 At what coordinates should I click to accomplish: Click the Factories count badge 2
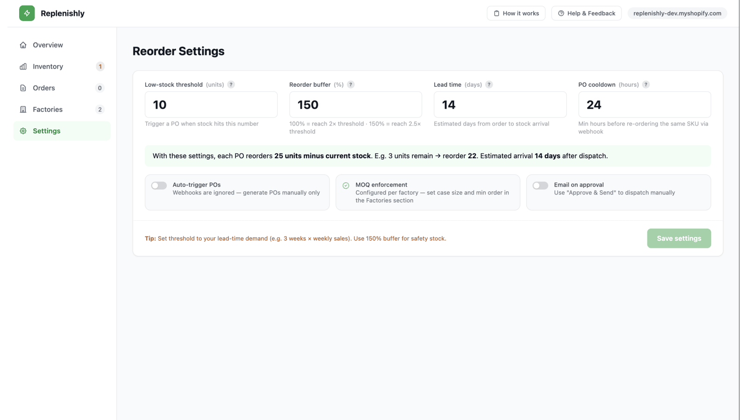pyautogui.click(x=100, y=109)
